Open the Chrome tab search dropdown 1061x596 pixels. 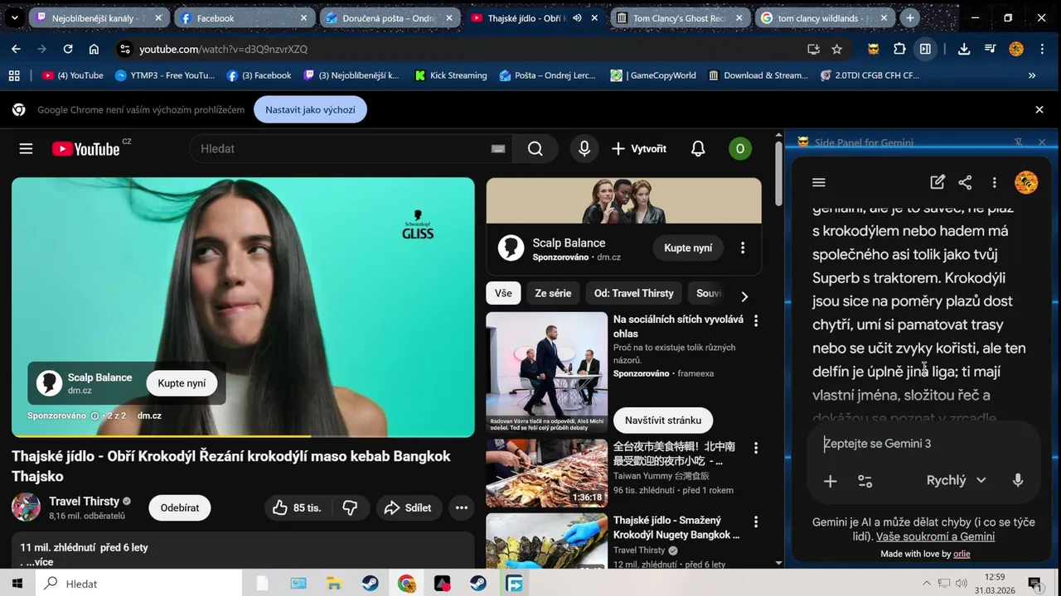point(14,17)
